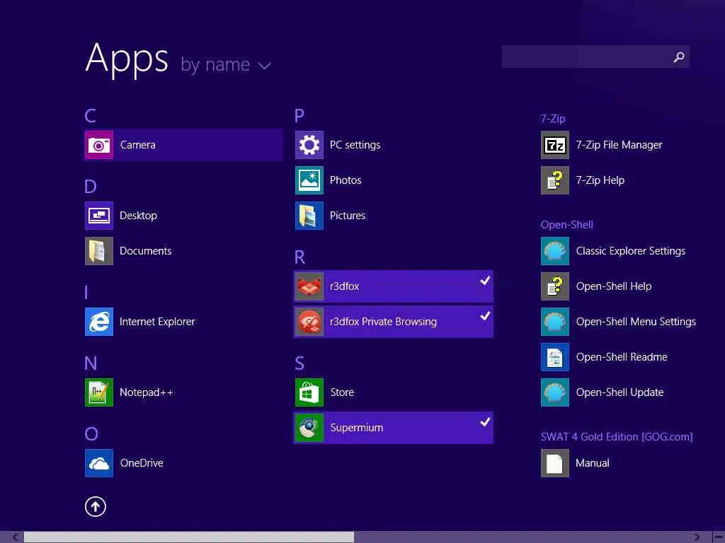Click the scrollbar right arrow
The height and width of the screenshot is (543, 725).
click(697, 537)
